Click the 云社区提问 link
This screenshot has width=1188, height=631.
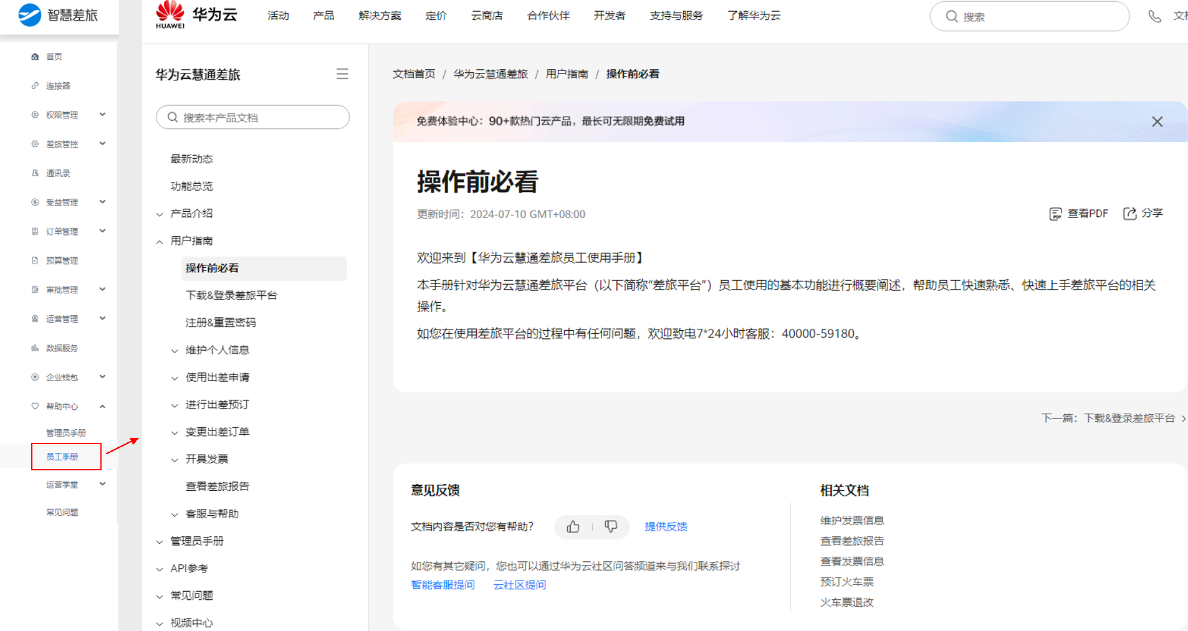(x=519, y=585)
